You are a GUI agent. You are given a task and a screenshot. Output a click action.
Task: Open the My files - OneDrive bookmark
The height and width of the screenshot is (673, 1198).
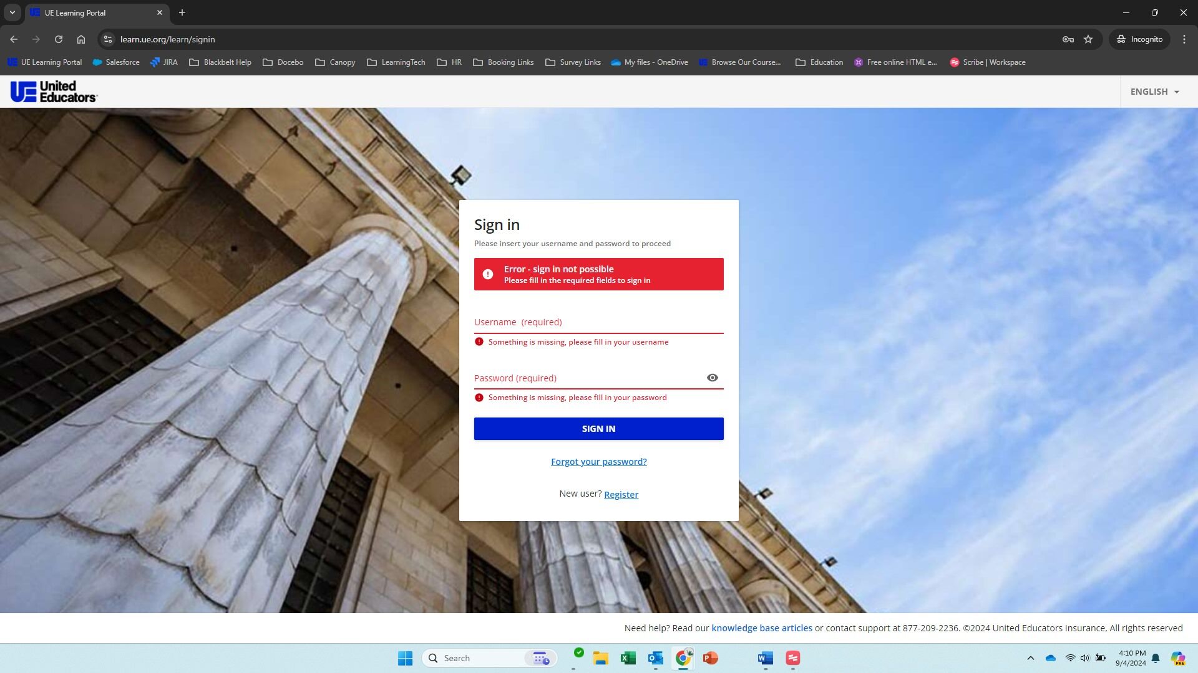point(650,62)
